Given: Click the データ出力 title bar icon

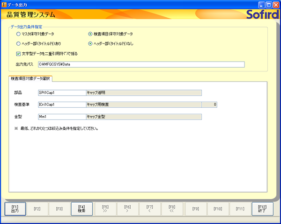Looking at the screenshot, I should point(5,4).
